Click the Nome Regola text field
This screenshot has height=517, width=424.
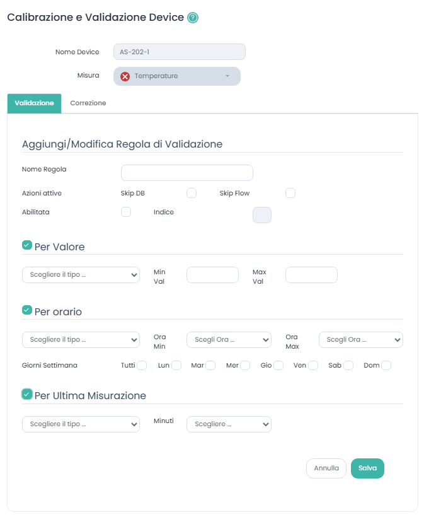click(186, 173)
